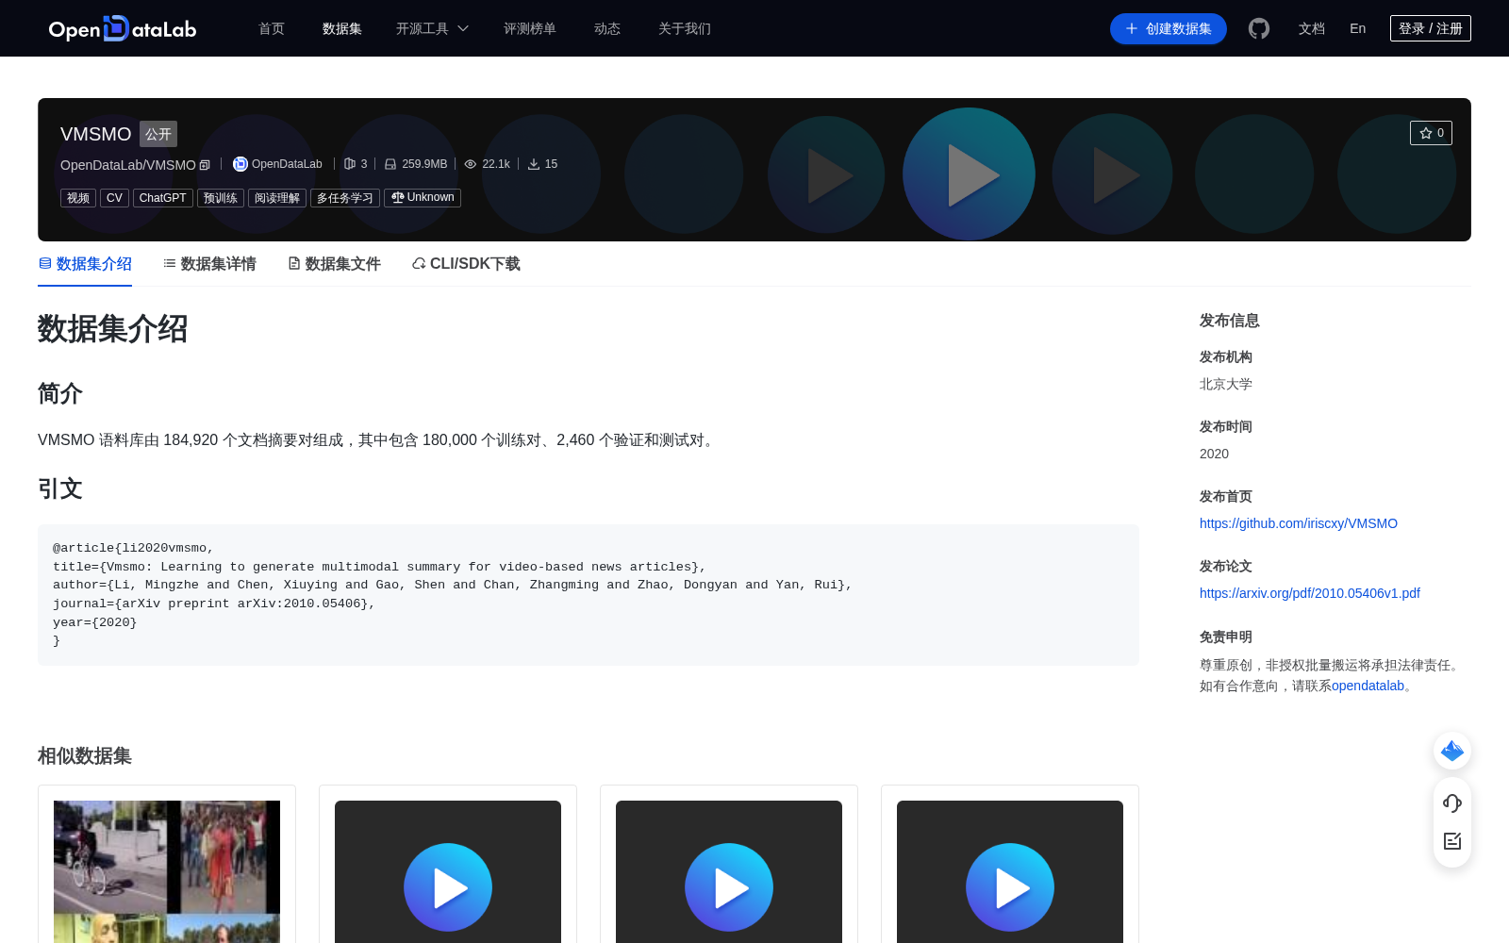This screenshot has width=1509, height=943.
Task: Switch to the 数据集介绍 tab
Action: tap(85, 264)
